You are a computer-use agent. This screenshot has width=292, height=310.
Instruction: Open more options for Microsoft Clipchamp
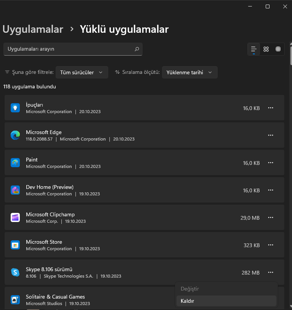[x=270, y=217]
